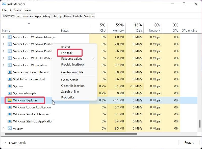Click the Restart button at bottom right
202x149 pixels.
(x=189, y=142)
